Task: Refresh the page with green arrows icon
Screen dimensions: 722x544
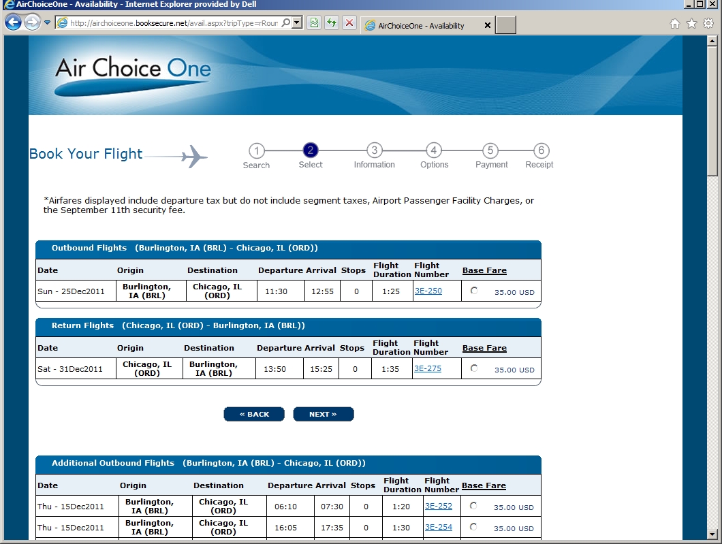Action: click(332, 22)
